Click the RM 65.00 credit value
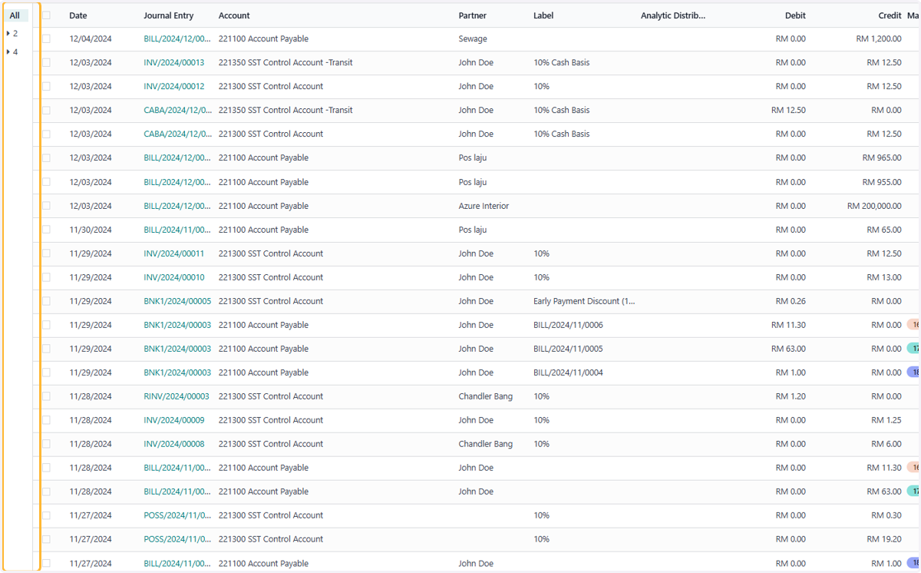 pyautogui.click(x=885, y=230)
